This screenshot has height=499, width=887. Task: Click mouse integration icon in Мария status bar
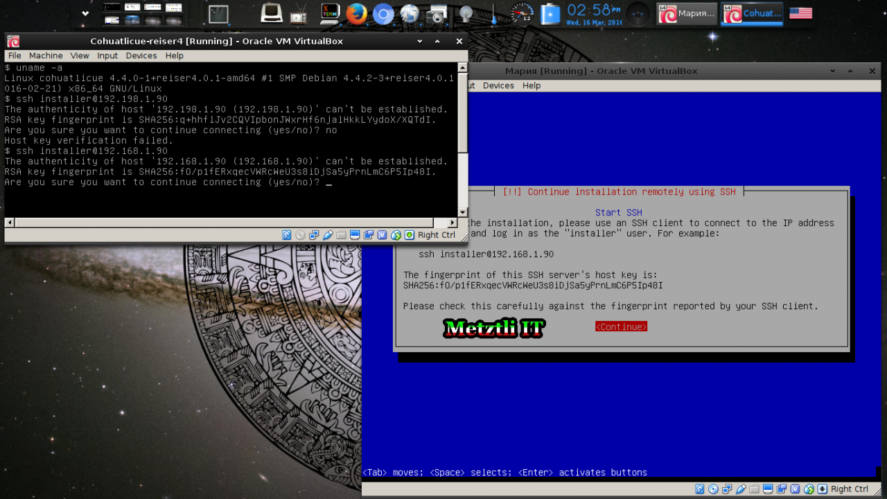809,489
